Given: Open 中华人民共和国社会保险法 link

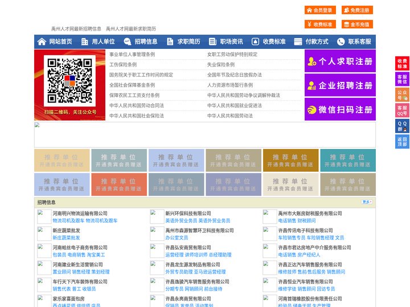Looking at the screenshot, I should (x=137, y=115).
